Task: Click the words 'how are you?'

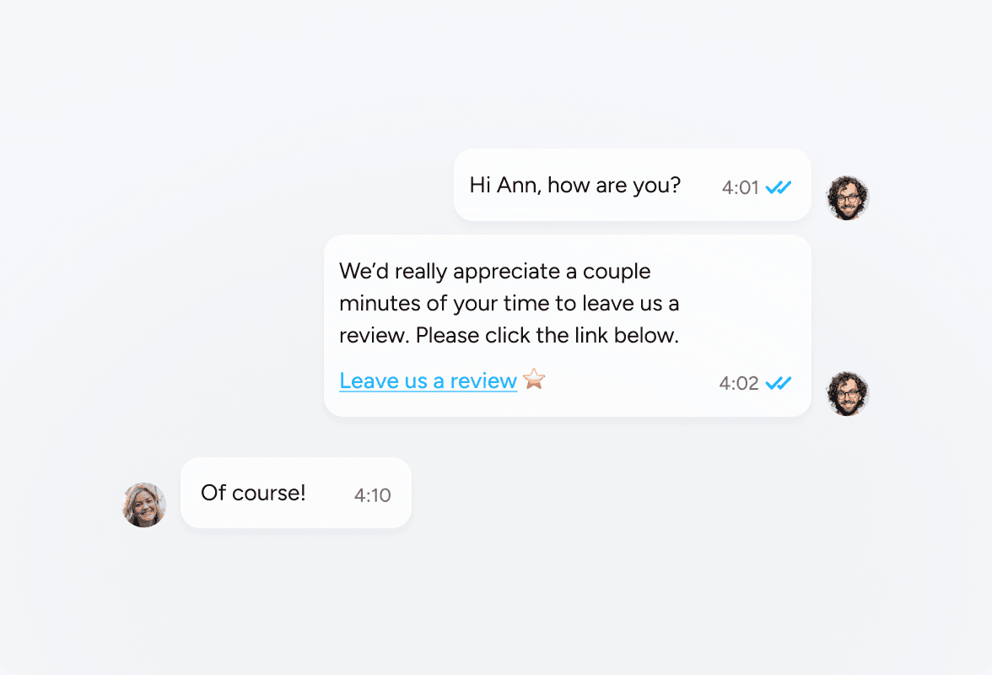Action: 614,186
